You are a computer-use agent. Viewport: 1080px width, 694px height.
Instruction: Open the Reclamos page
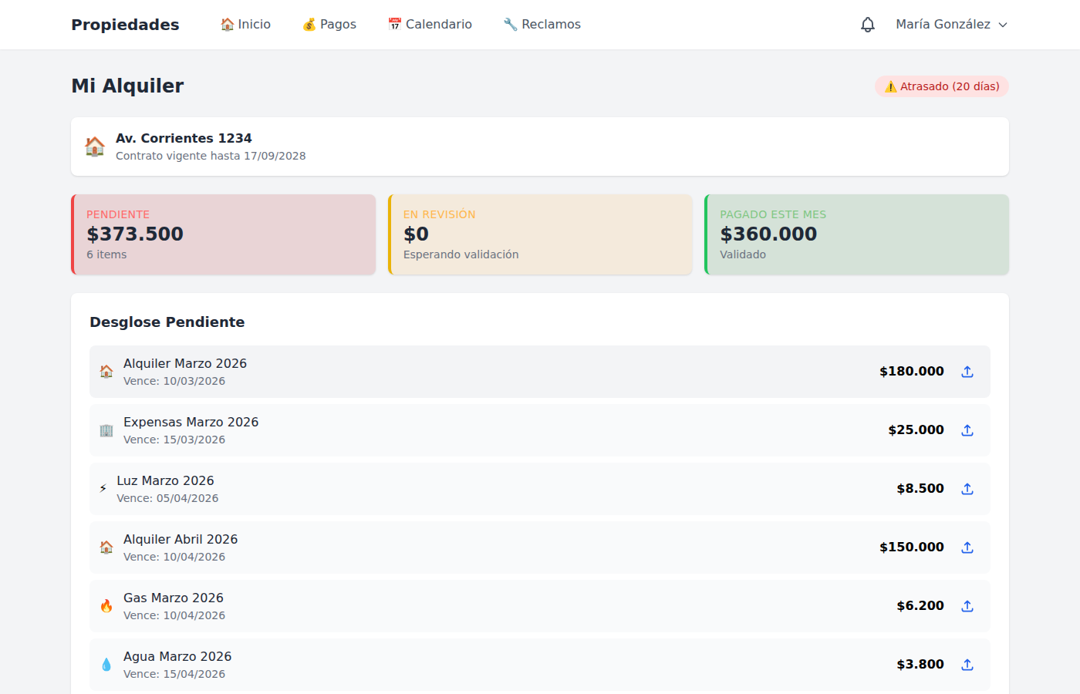click(x=542, y=25)
